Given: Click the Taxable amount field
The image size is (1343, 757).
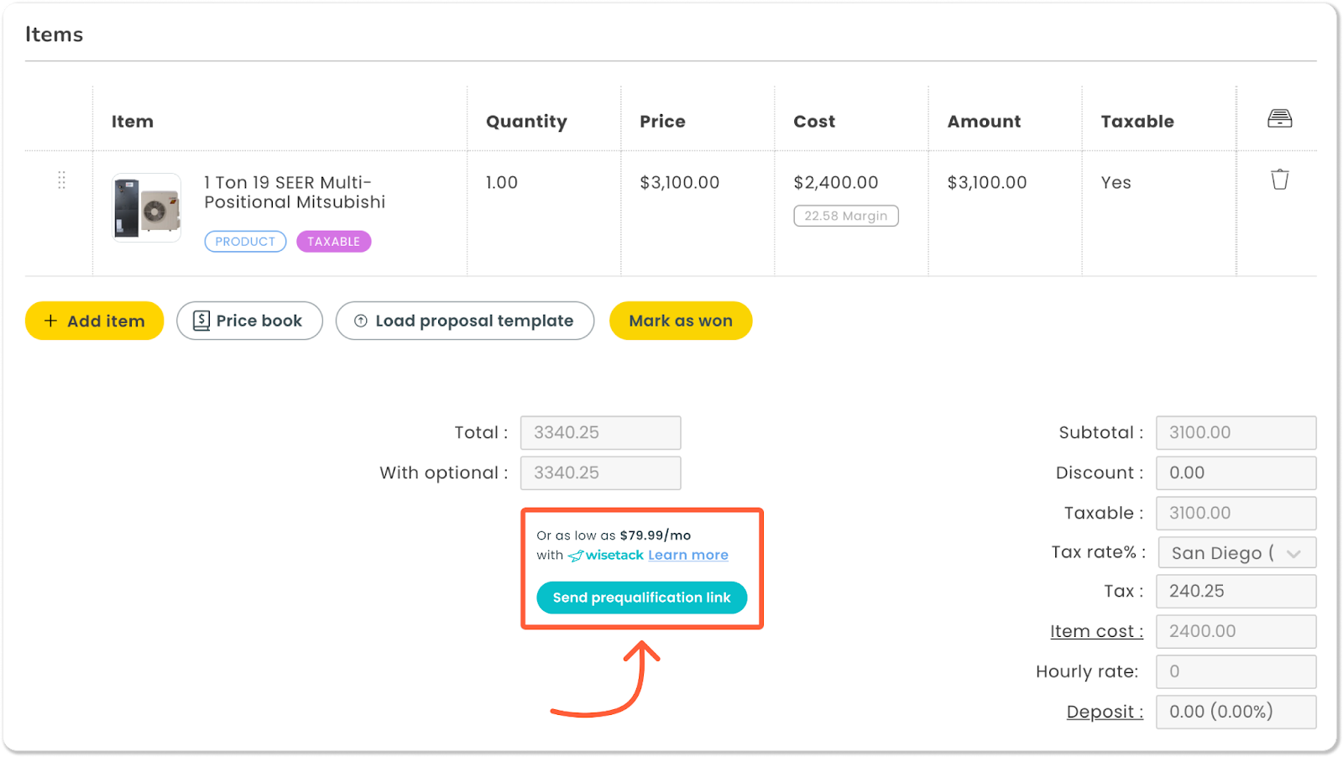Looking at the screenshot, I should [x=1236, y=513].
